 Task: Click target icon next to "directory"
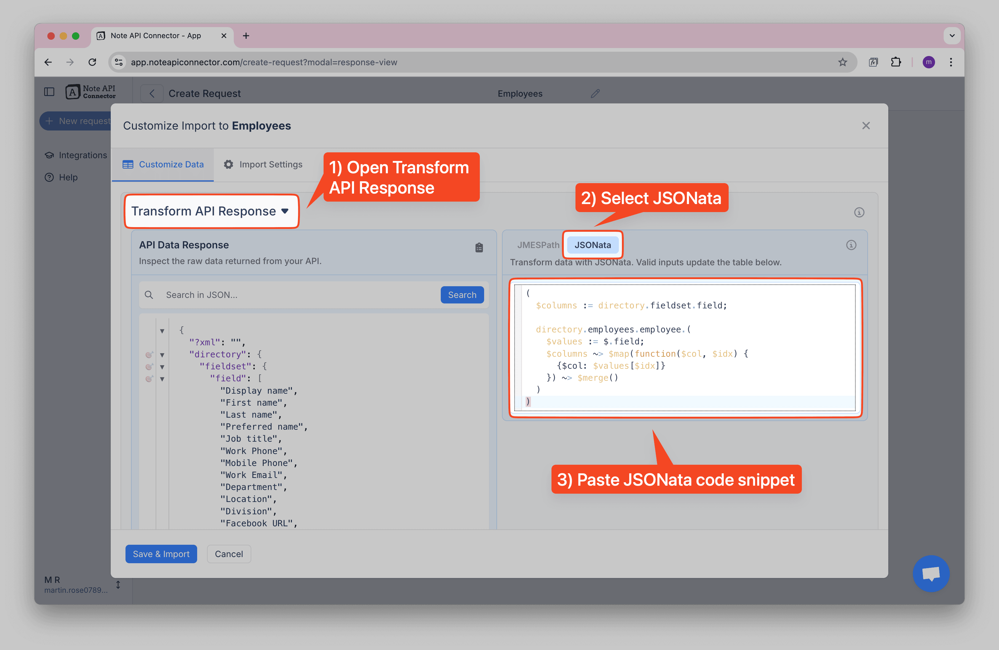(x=149, y=355)
